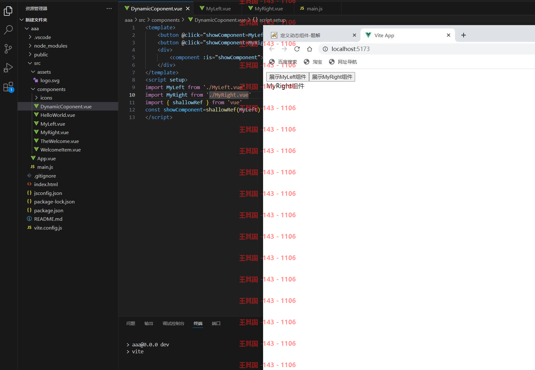This screenshot has width=535, height=370.
Task: Close the 定义动态组件-题解 browser tab
Action: 354,35
